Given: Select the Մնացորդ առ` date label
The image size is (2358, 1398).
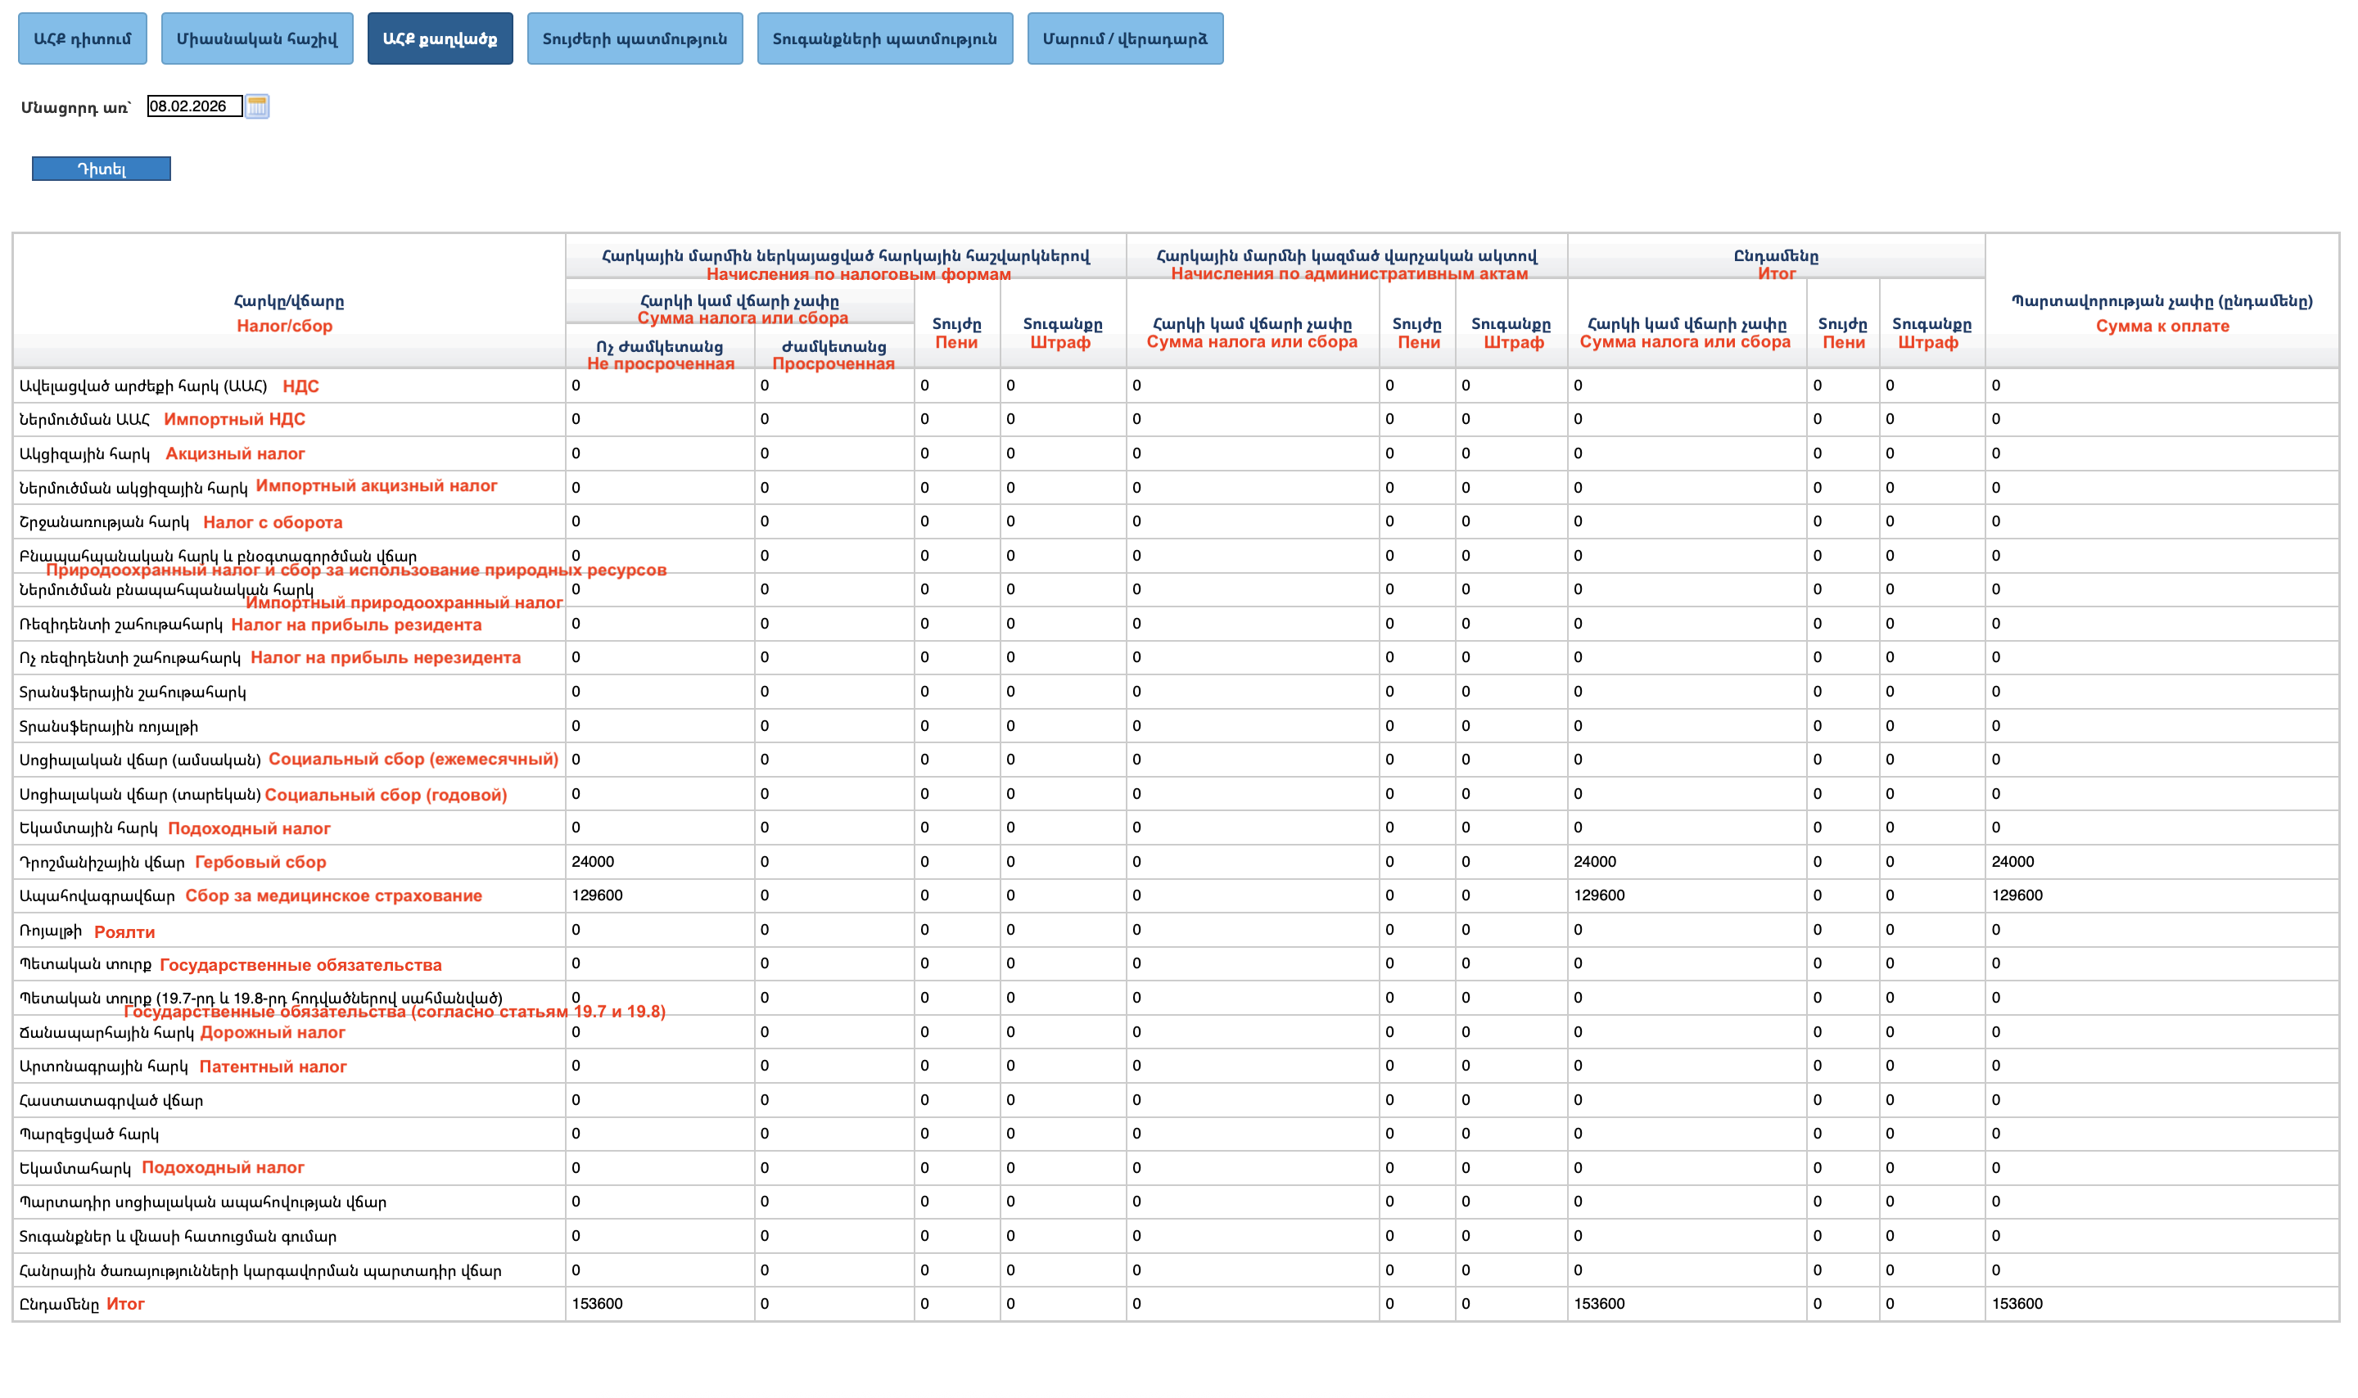Looking at the screenshot, I should tap(76, 107).
